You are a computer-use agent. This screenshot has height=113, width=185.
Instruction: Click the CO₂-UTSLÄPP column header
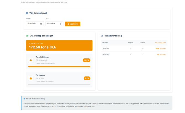[160, 43]
